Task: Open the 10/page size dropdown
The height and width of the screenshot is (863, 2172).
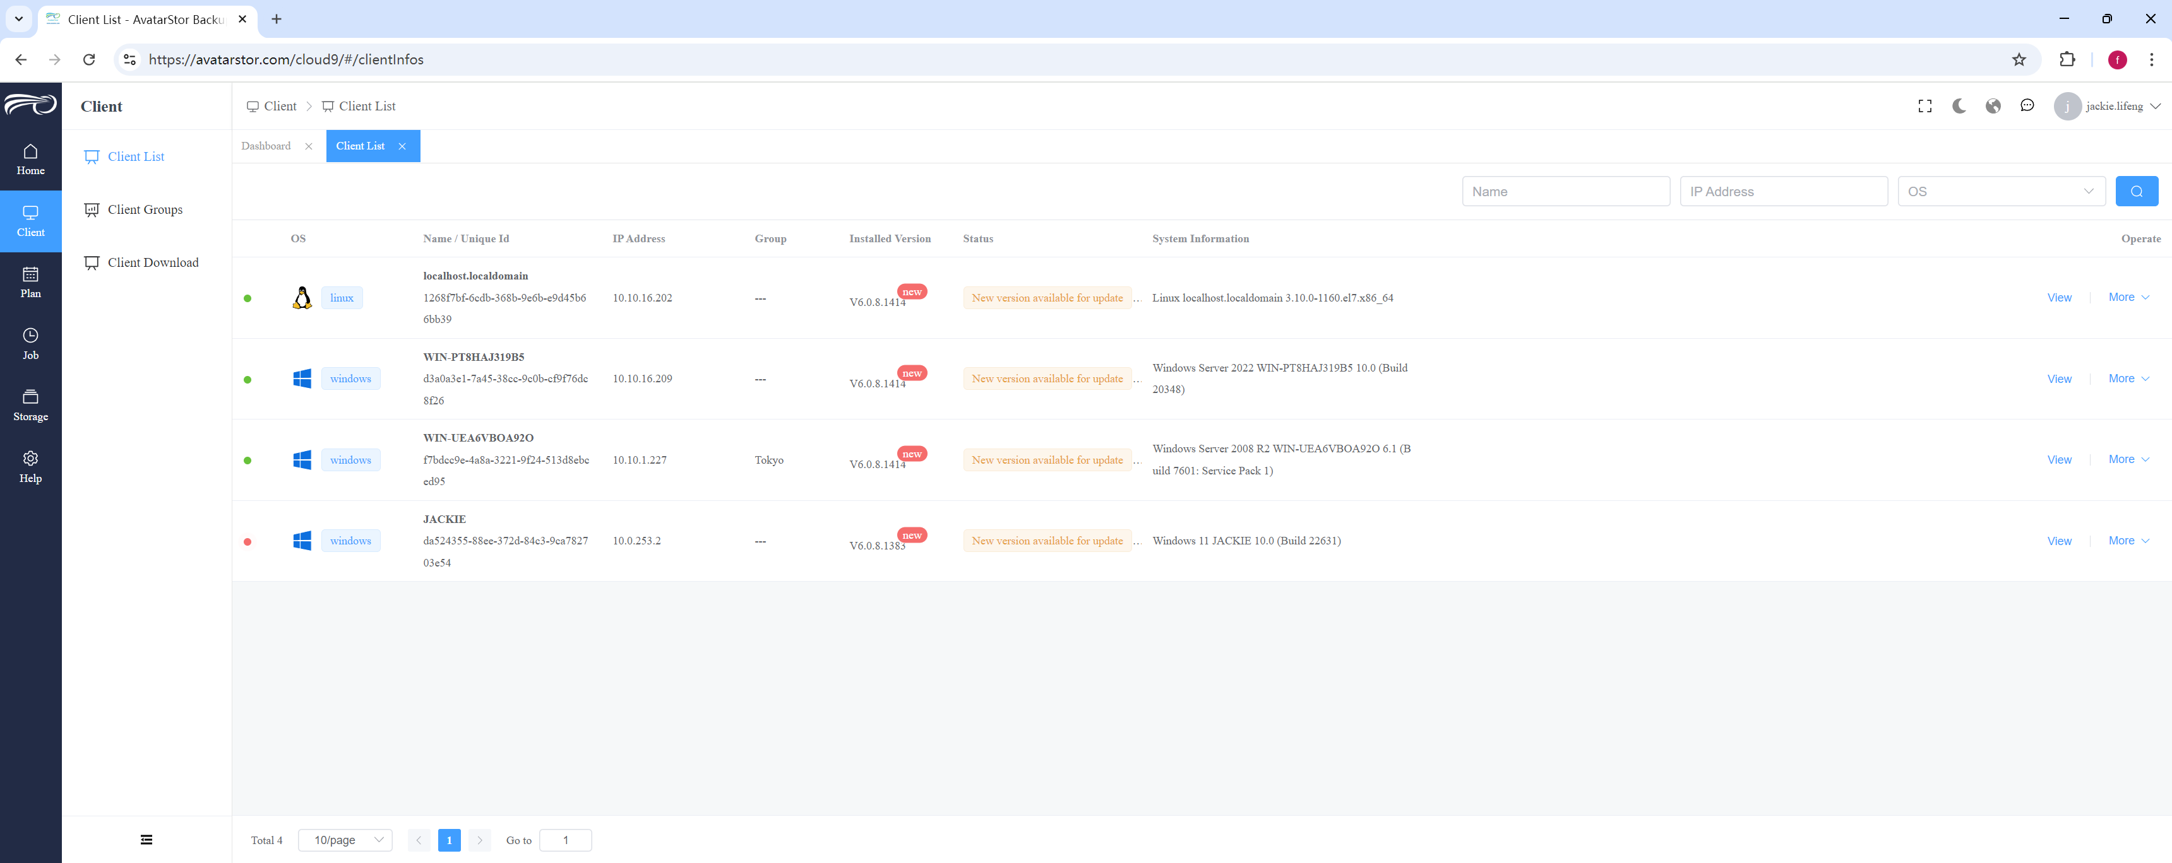Action: (x=346, y=840)
